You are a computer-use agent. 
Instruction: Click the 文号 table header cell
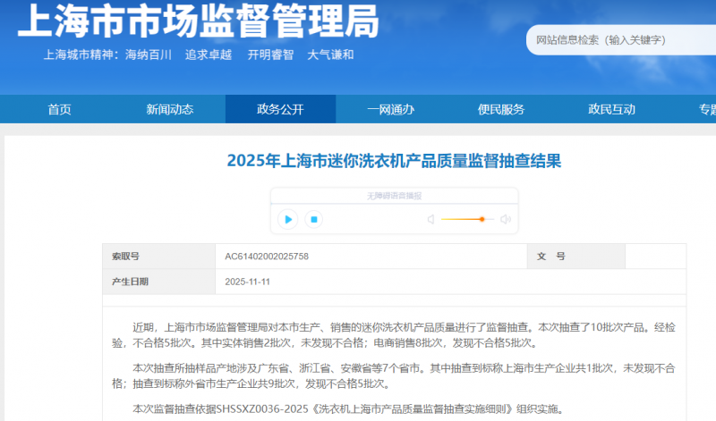click(x=551, y=256)
